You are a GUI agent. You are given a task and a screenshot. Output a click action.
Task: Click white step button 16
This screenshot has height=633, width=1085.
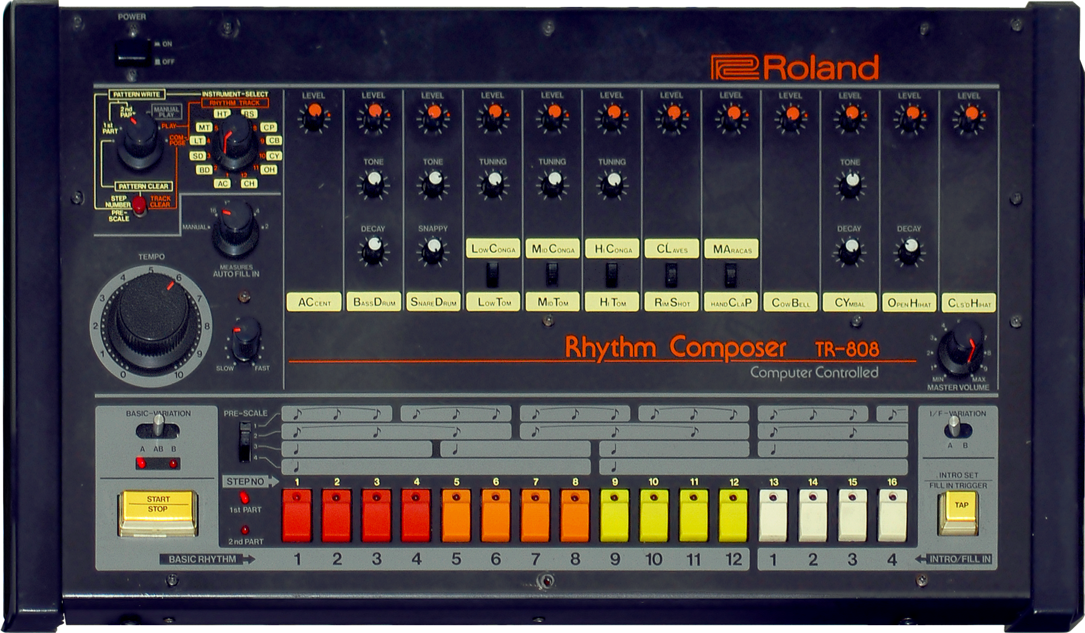tap(892, 516)
